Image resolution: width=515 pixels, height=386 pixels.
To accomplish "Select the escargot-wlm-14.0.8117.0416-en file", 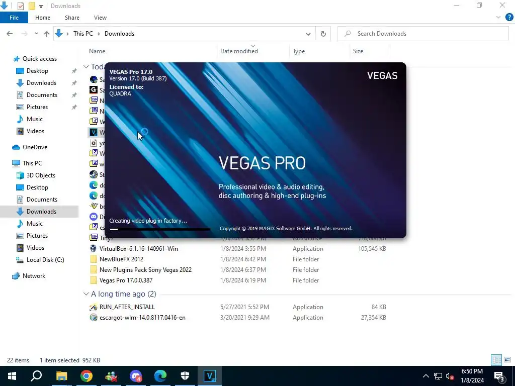I will tap(142, 318).
